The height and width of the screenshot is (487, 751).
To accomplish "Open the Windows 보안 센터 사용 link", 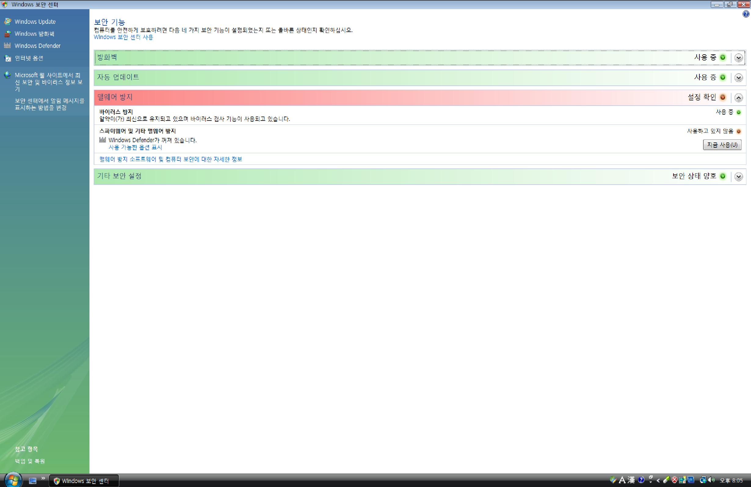I will click(x=123, y=37).
